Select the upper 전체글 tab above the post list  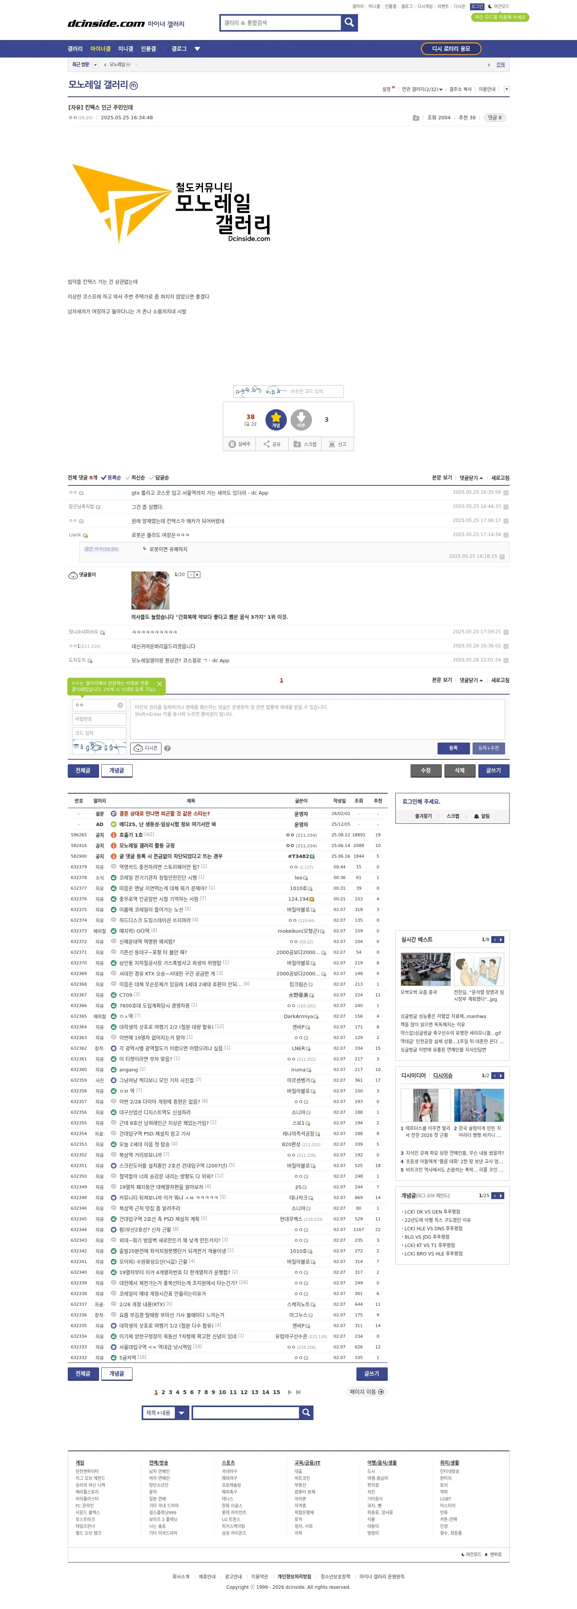(x=83, y=770)
